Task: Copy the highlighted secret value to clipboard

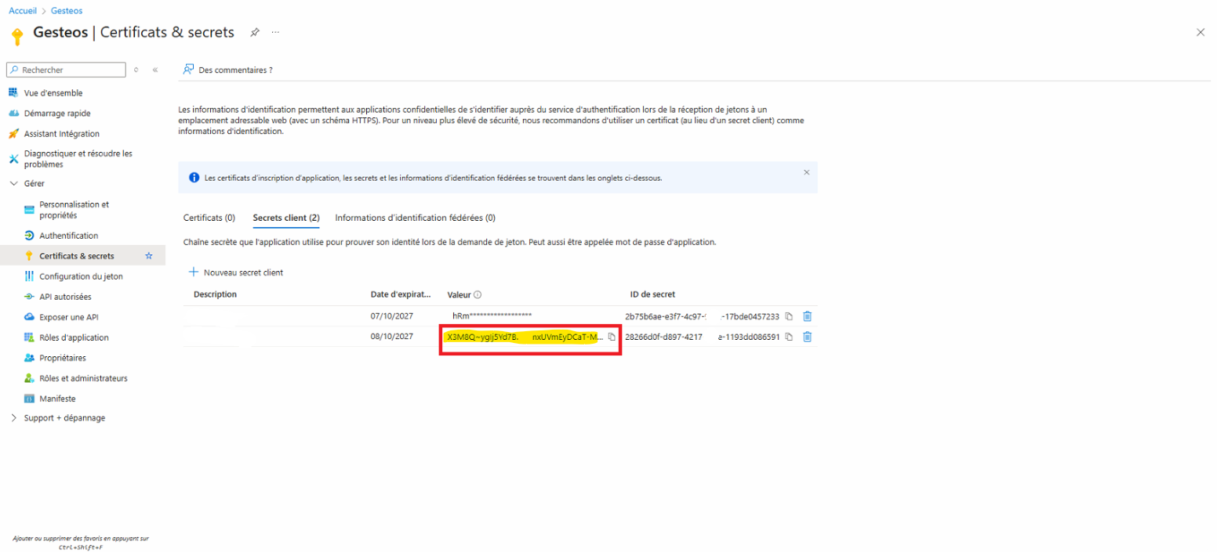Action: (612, 337)
